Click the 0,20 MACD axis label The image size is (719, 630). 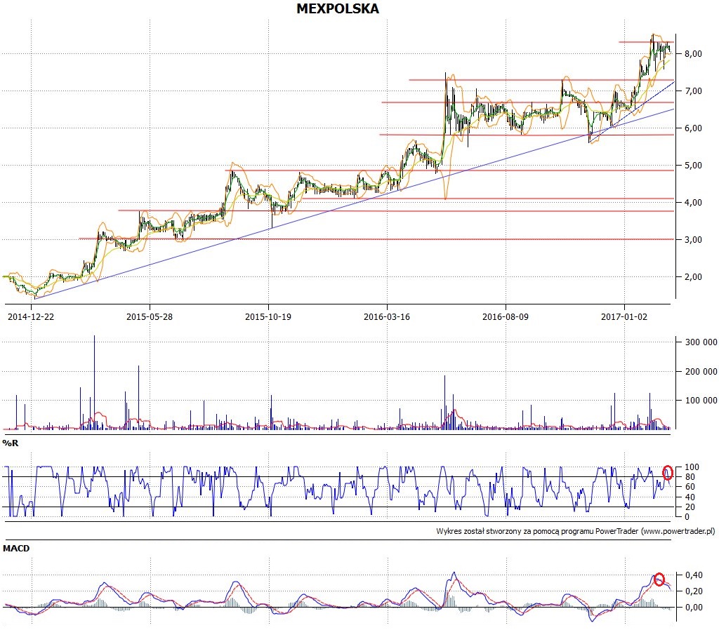(x=694, y=591)
